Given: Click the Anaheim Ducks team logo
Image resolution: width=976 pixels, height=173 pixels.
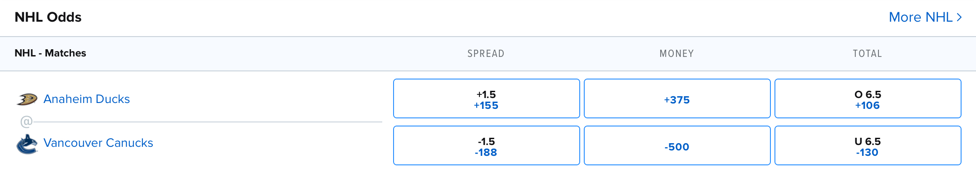Looking at the screenshot, I should pyautogui.click(x=27, y=99).
